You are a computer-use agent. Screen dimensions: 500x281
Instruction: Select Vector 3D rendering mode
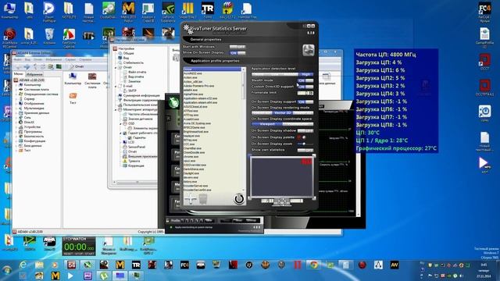pos(283,113)
